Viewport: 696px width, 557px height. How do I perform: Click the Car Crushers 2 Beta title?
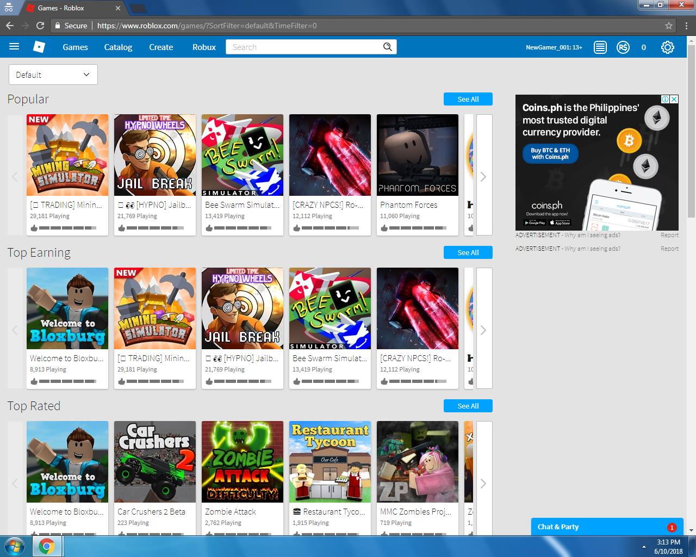coord(151,512)
